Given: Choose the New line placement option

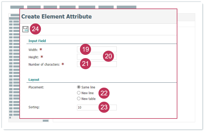Looking at the screenshot, I should tap(79, 93).
